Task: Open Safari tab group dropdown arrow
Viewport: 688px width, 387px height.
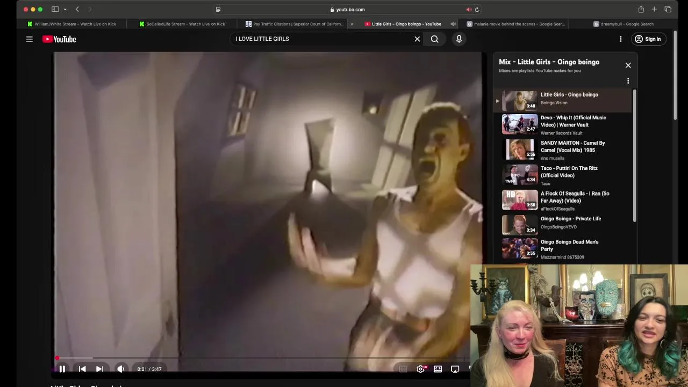Action: 65,9
